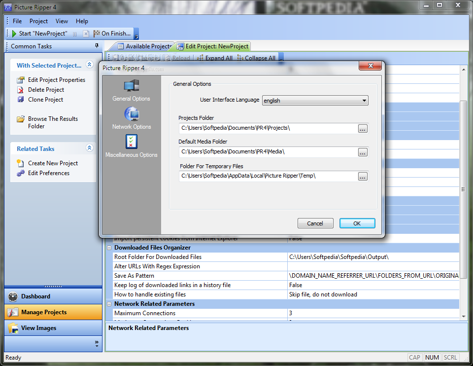
Task: Click Default Media Folder path field
Action: point(268,152)
